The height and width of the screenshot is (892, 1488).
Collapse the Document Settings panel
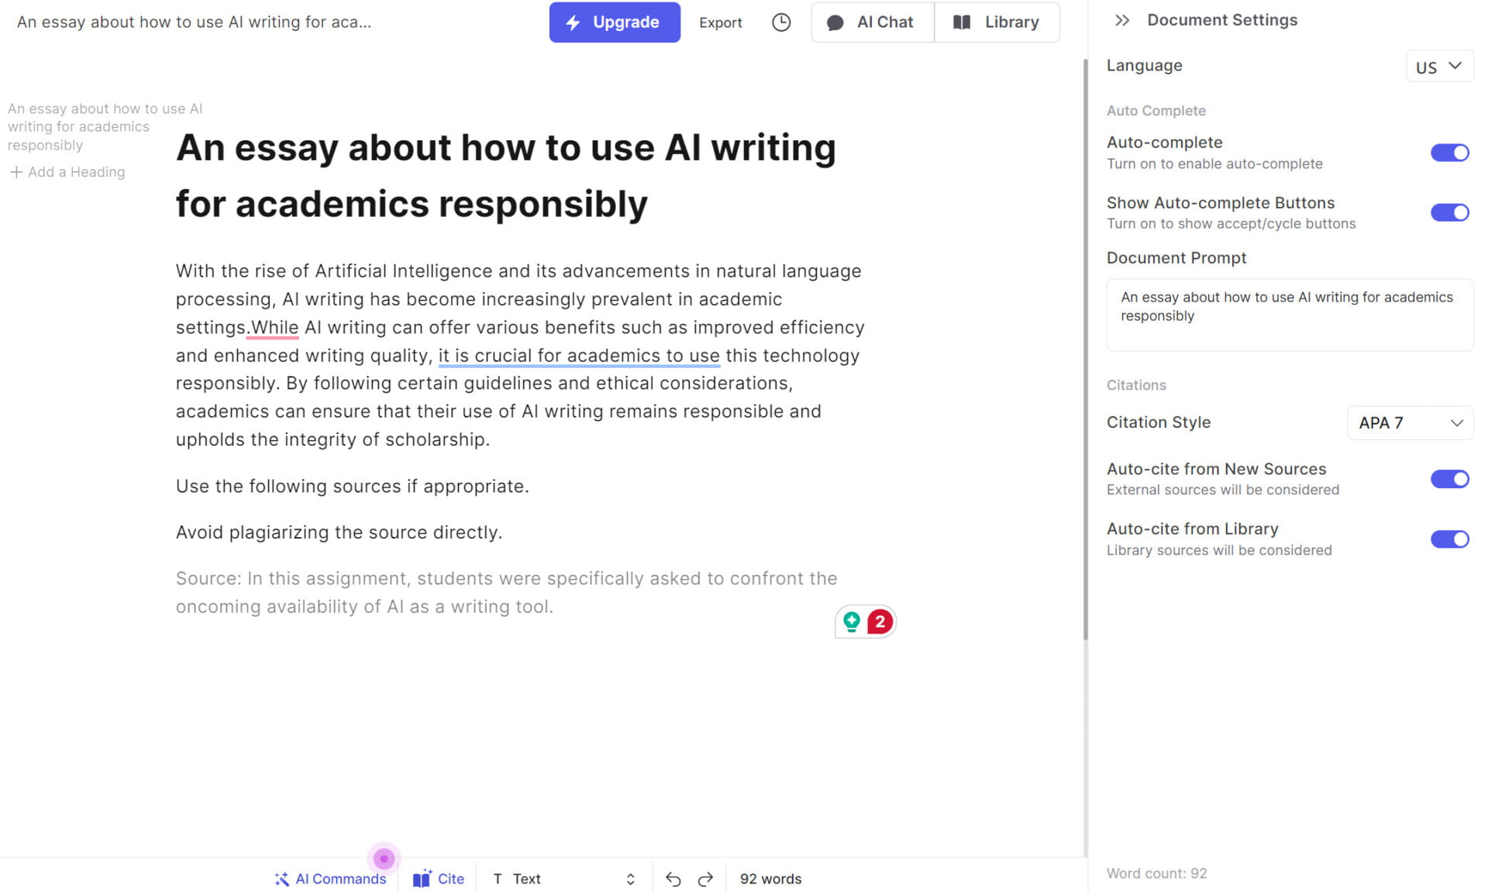point(1121,21)
